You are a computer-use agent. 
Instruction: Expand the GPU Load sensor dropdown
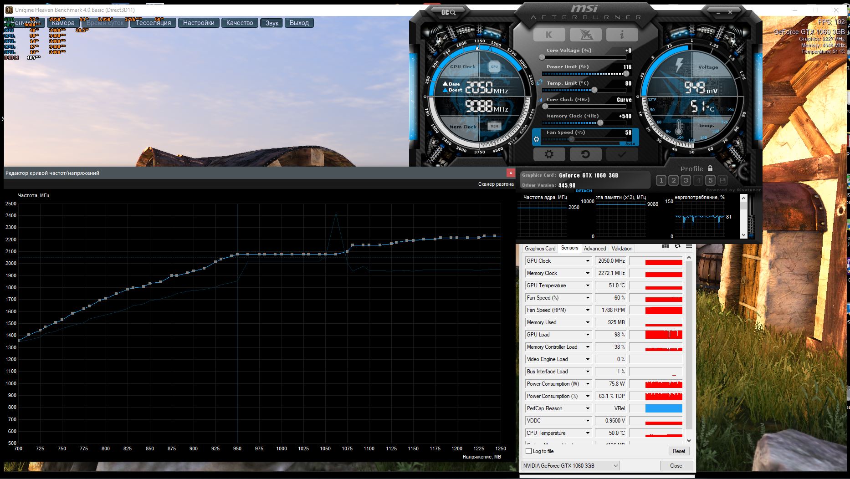[588, 335]
